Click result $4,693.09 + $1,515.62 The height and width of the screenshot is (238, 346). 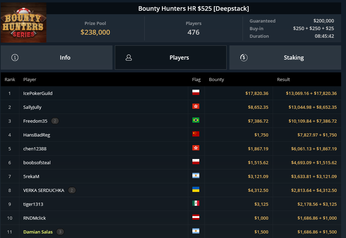(x=314, y=162)
